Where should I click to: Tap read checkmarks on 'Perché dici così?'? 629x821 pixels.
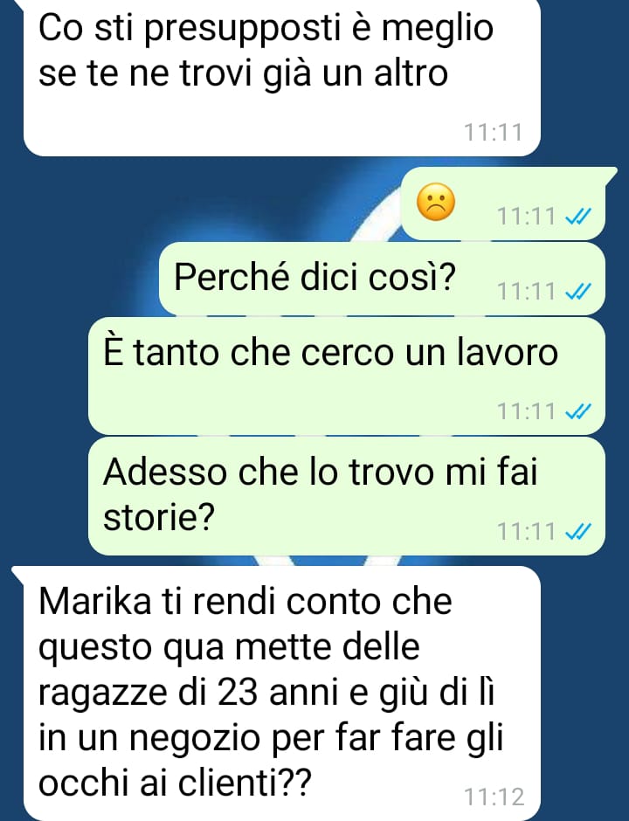pyautogui.click(x=578, y=291)
